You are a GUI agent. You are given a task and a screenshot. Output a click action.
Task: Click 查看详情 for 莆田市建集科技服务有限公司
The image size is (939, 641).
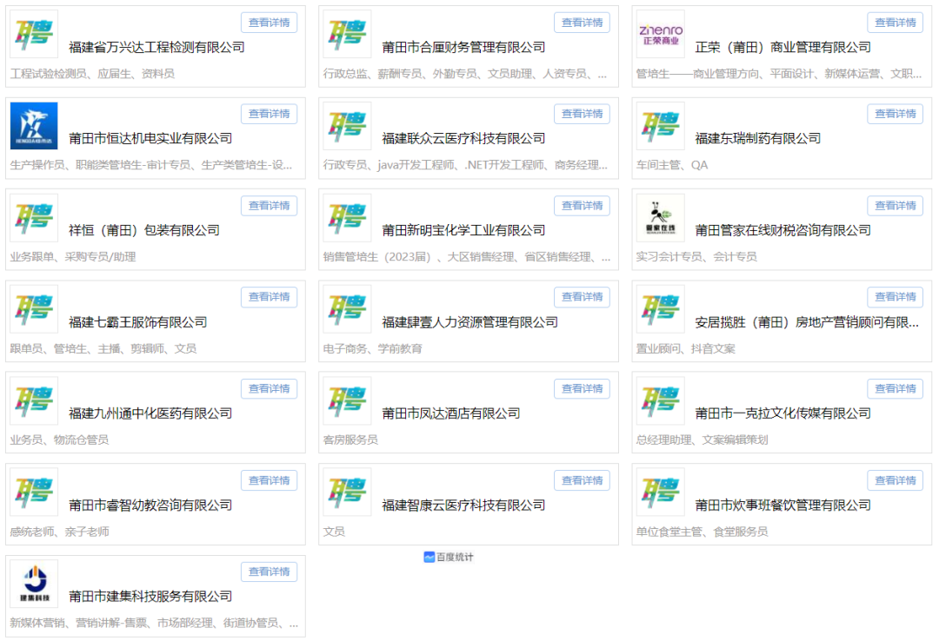(269, 572)
